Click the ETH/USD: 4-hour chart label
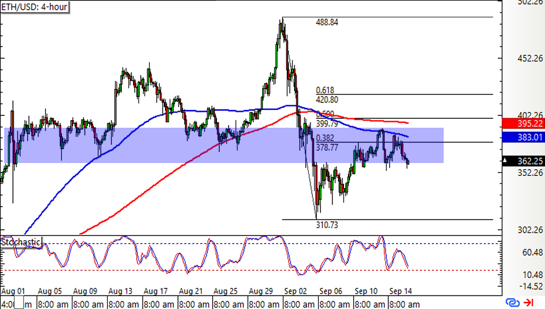The height and width of the screenshot is (309, 545). tap(34, 7)
